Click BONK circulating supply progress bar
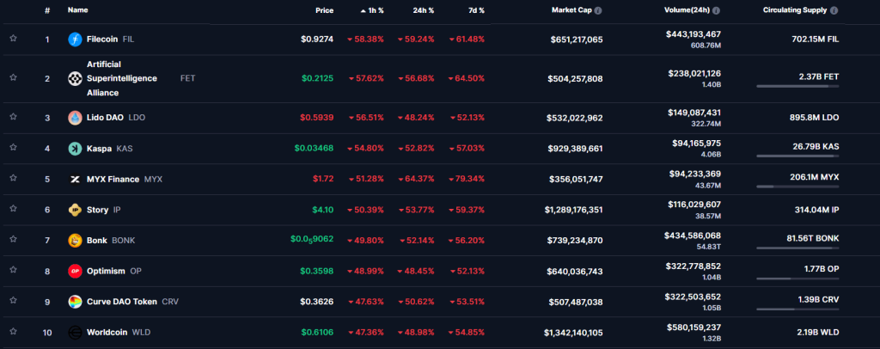This screenshot has height=349, width=880. (797, 248)
